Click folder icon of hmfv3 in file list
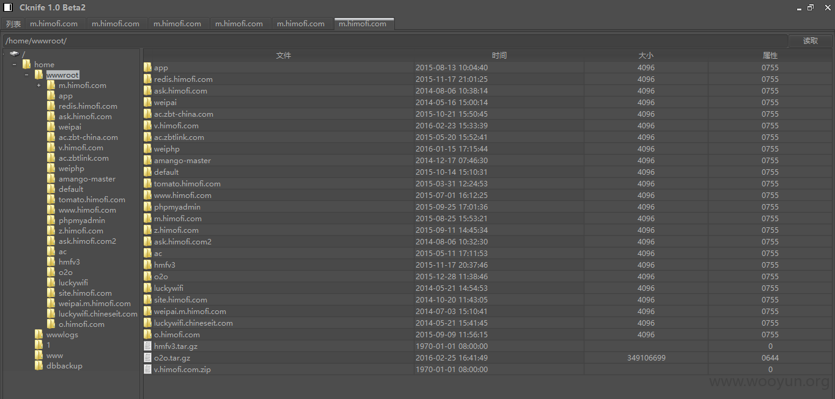This screenshot has height=399, width=835. 147,265
